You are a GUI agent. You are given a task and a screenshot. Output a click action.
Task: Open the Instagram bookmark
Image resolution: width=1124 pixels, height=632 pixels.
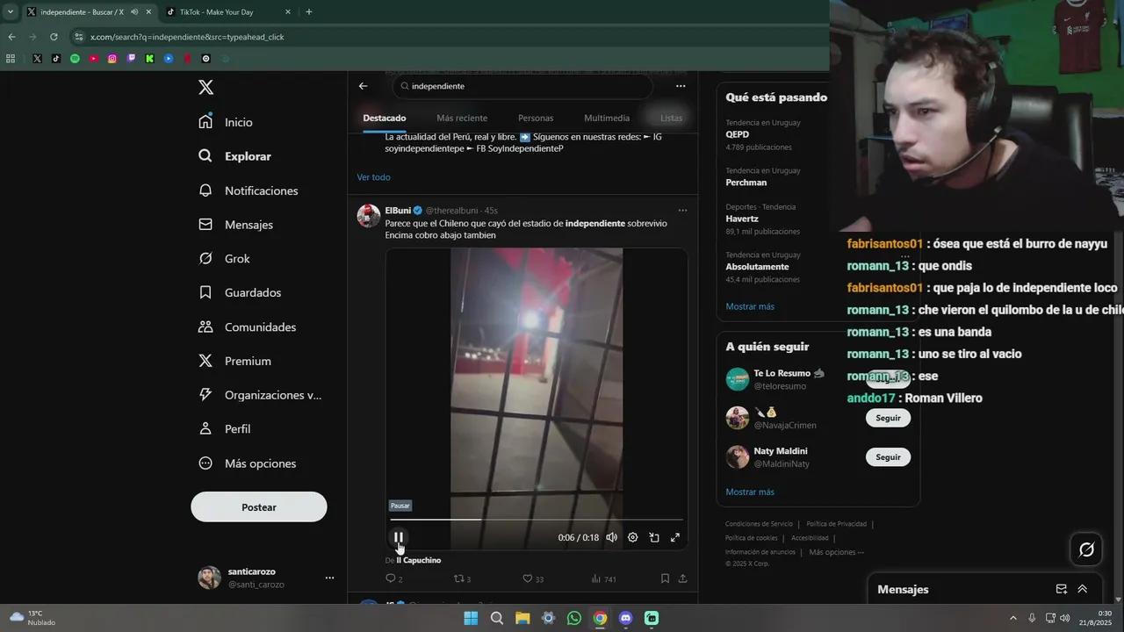[x=112, y=59]
